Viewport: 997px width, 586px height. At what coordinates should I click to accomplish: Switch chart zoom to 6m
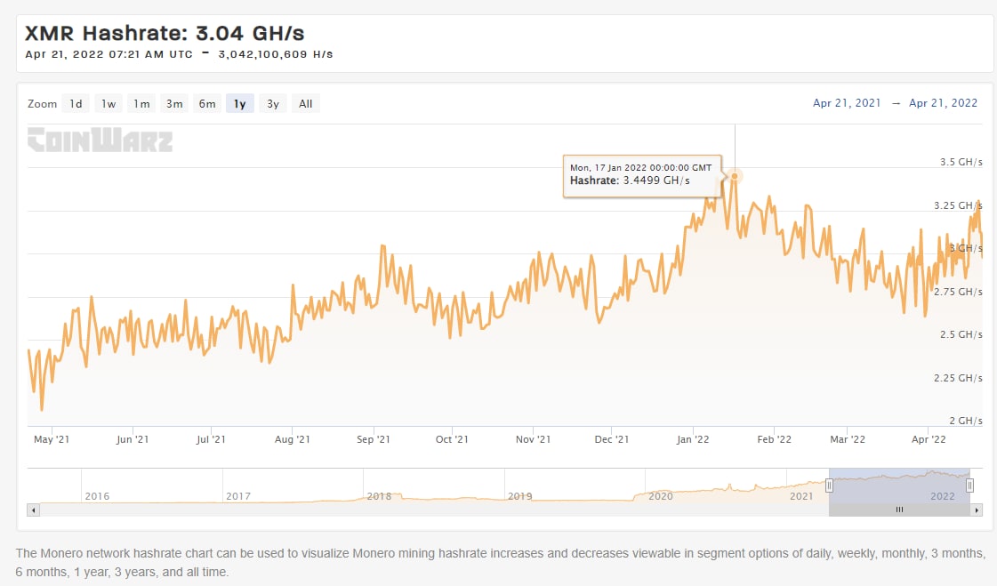207,104
